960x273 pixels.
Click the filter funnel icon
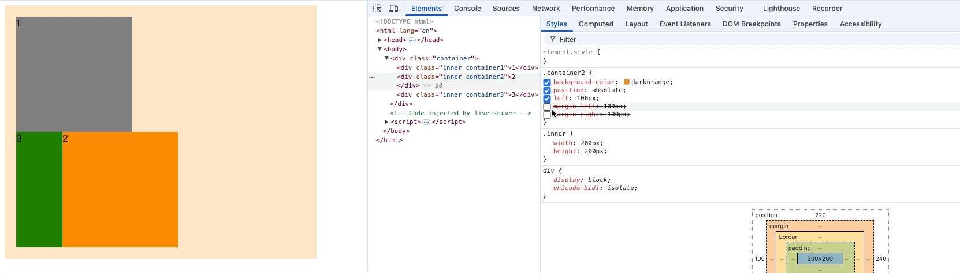[553, 40]
